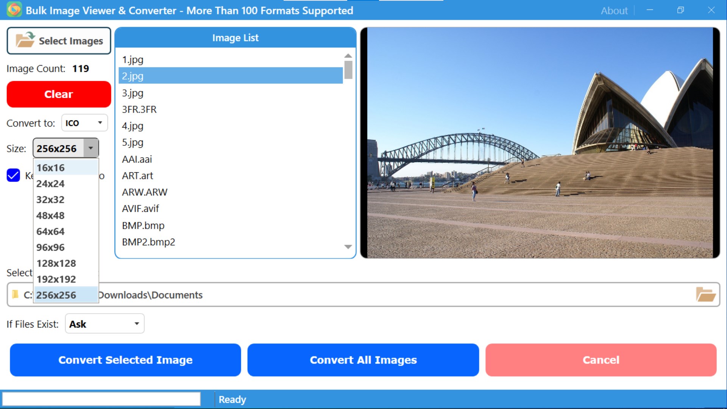The width and height of the screenshot is (727, 409).
Task: Click the output folder browse icon
Action: pos(705,294)
